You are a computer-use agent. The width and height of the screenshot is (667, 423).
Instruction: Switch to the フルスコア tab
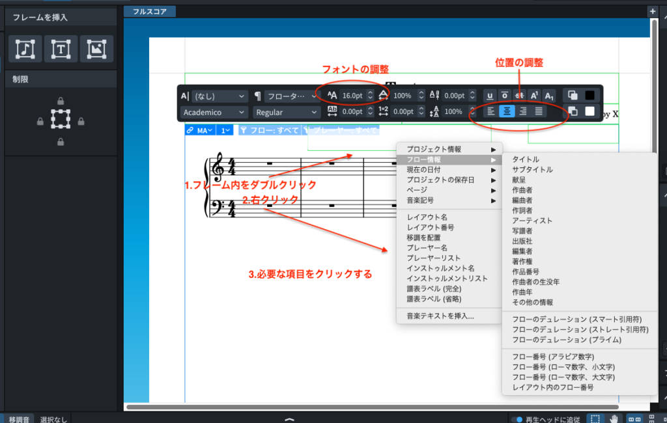coord(149,11)
